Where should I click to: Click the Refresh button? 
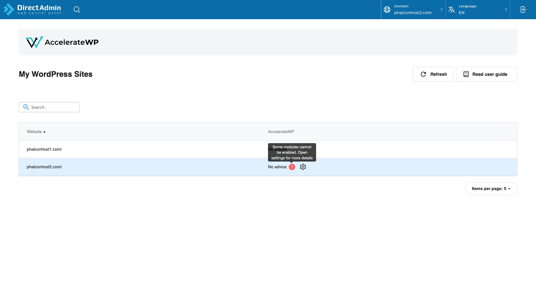[x=433, y=74]
